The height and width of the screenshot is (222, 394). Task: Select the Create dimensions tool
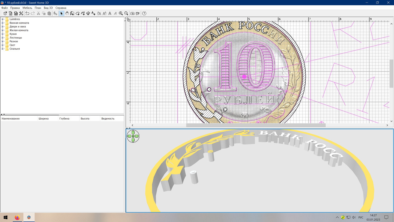(x=88, y=13)
